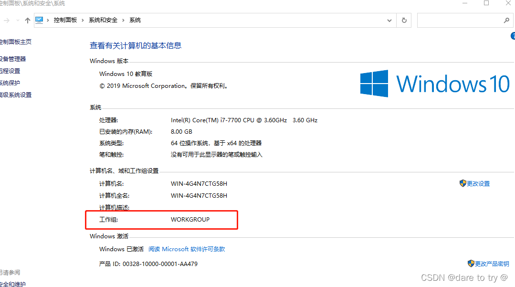This screenshot has width=515, height=287.
Task: Click the 工作组 label
Action: click(108, 220)
